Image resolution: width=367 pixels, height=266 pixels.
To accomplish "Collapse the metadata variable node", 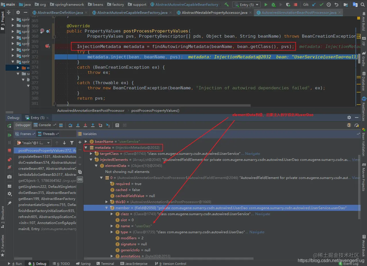I will click(x=86, y=148).
